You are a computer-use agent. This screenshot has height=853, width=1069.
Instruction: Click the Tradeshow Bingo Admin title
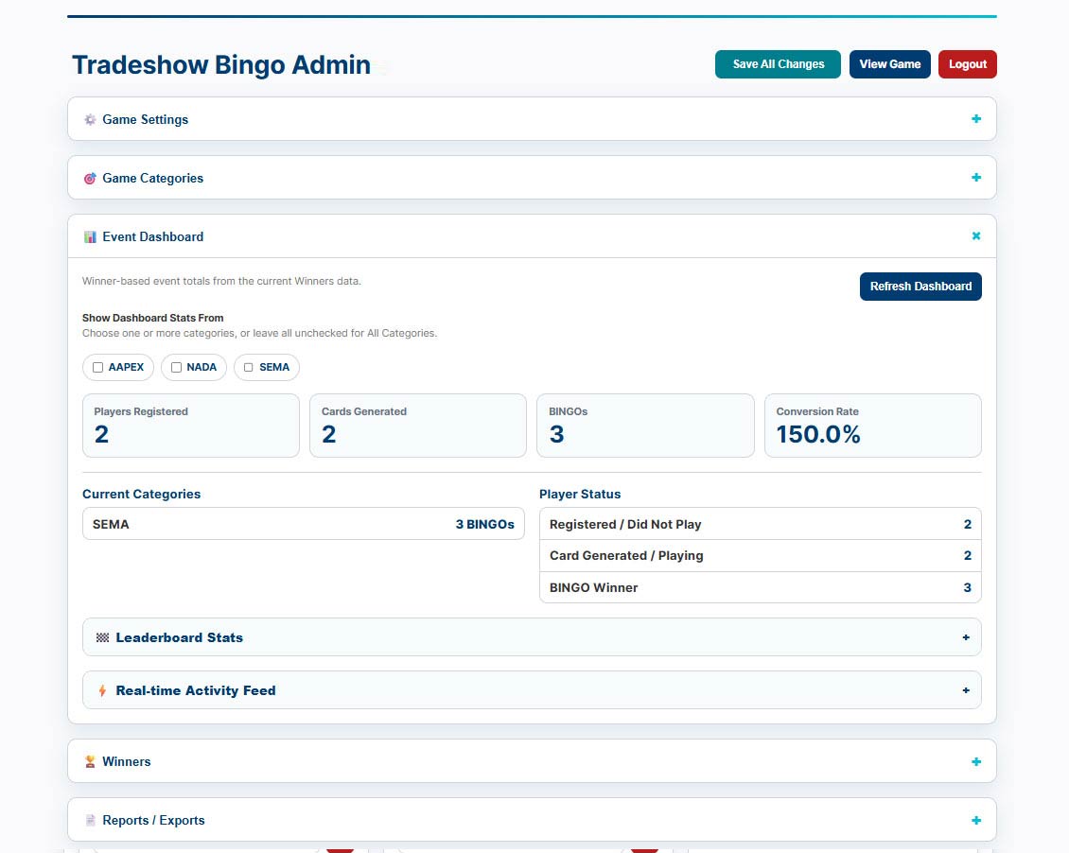point(221,64)
